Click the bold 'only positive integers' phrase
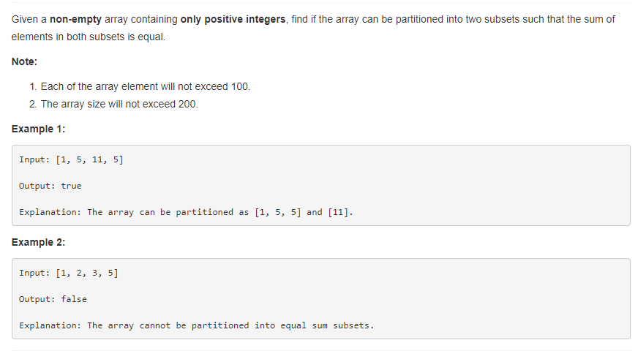 pos(233,19)
